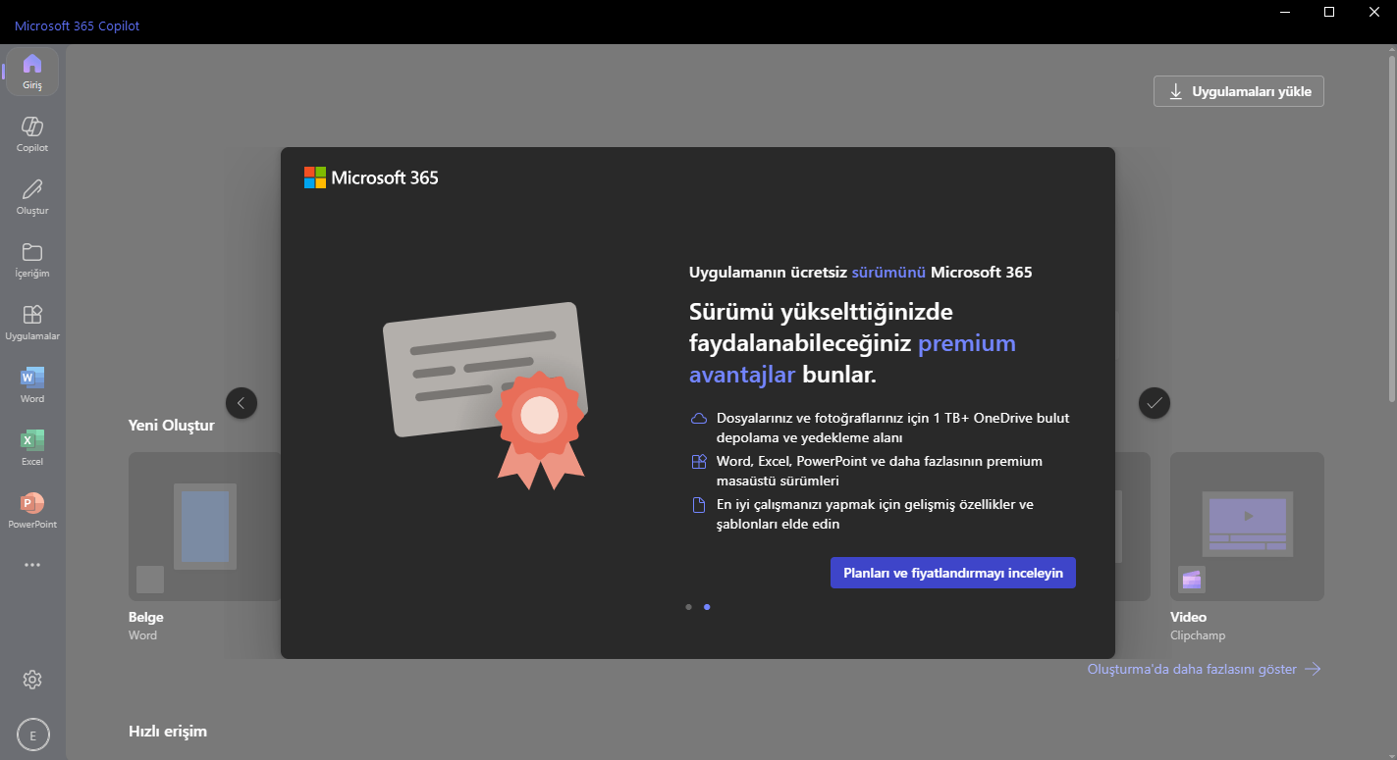
Task: Confirm dialog with checkmark circle button
Action: tap(1155, 402)
